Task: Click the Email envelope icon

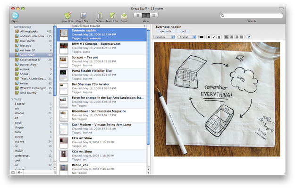Action: click(124, 16)
